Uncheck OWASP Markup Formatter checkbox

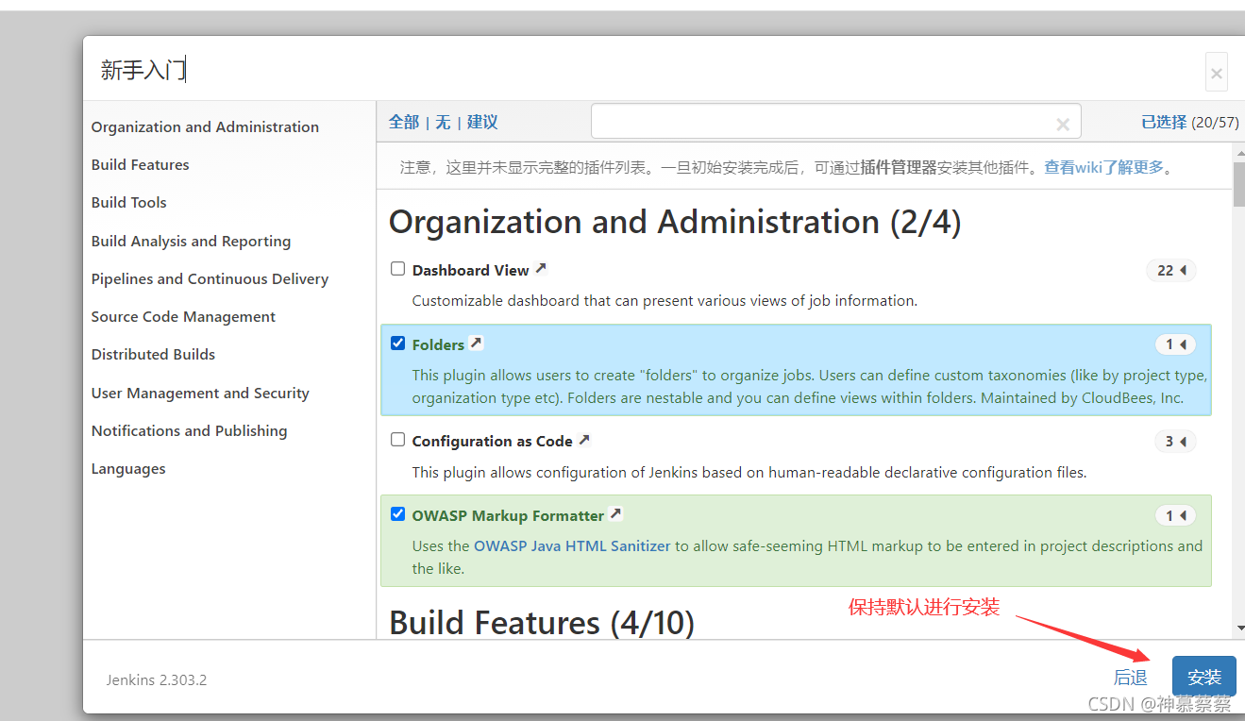[398, 514]
